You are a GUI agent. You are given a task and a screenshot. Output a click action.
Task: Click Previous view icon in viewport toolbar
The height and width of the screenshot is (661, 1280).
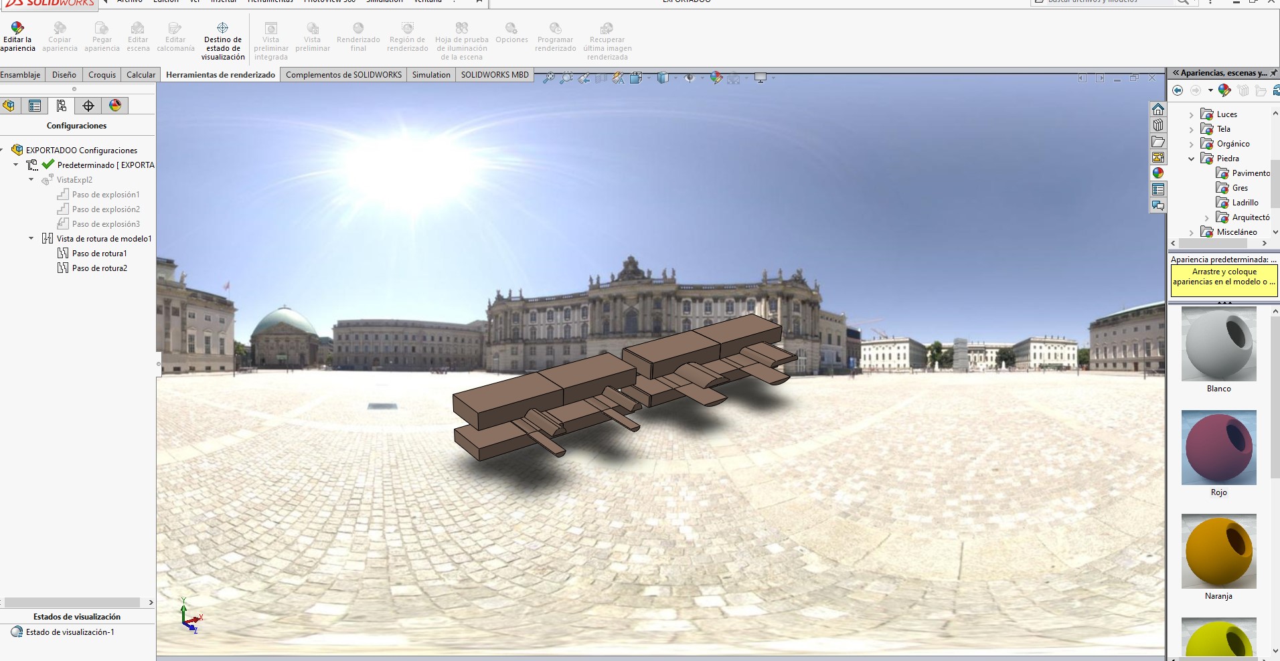click(584, 78)
